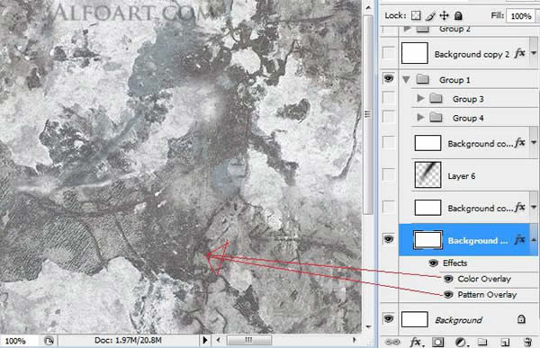This screenshot has width=540, height=348.
Task: Click the Group 1 folder icon
Action: pyautogui.click(x=423, y=79)
